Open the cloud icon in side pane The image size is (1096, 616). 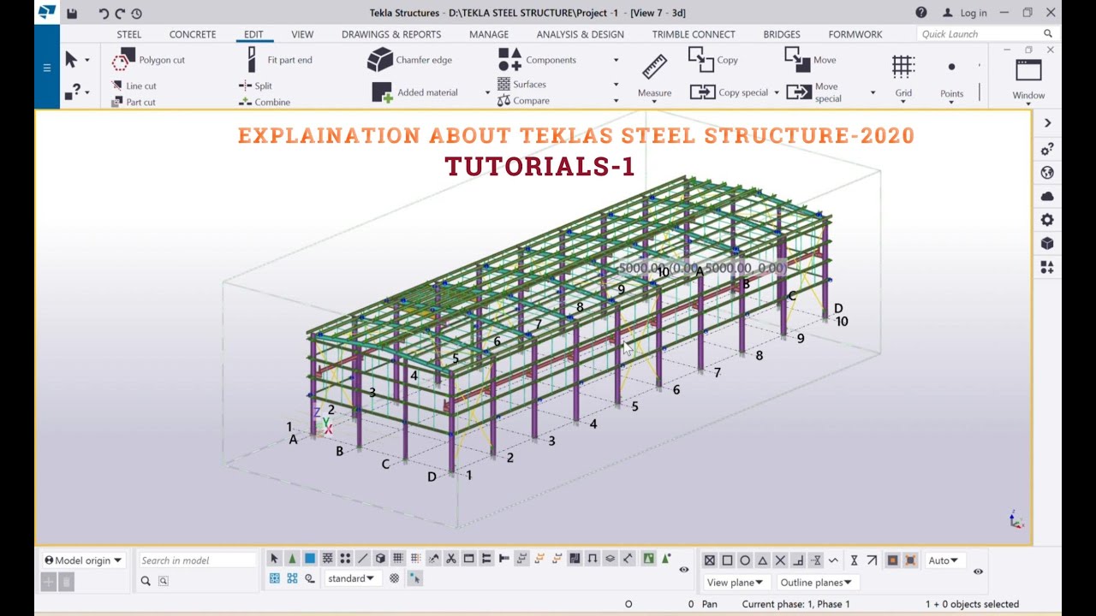tap(1047, 196)
